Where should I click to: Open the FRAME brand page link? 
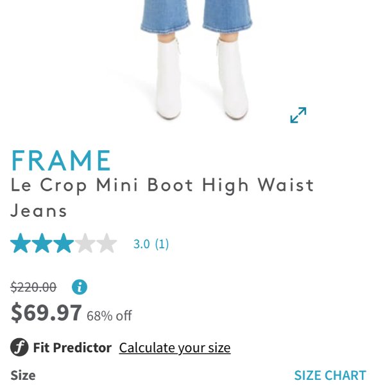point(61,160)
